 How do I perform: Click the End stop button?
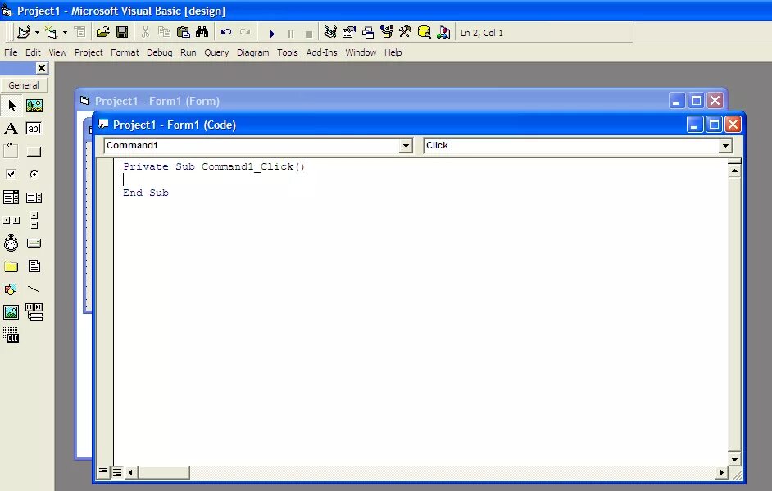(x=309, y=34)
